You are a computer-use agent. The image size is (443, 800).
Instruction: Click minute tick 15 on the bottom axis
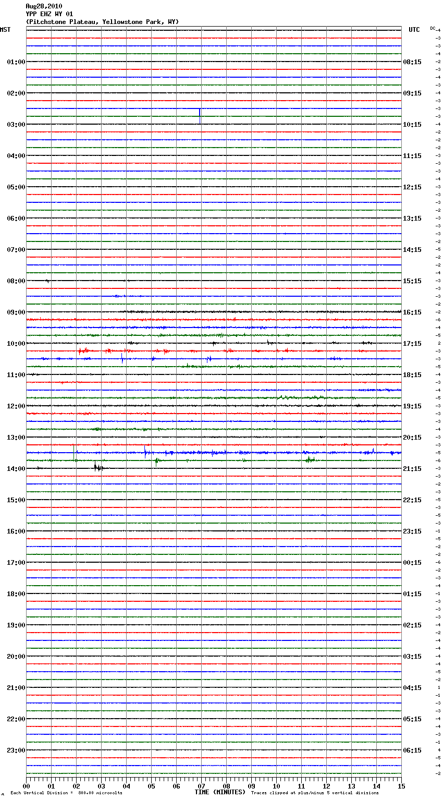tap(401, 785)
